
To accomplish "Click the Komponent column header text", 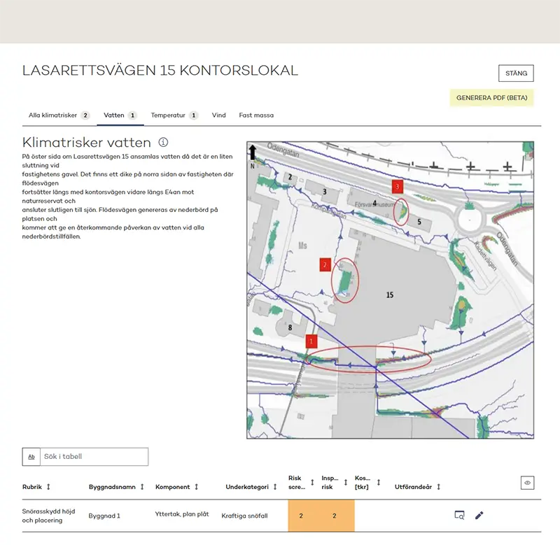I will [x=172, y=487].
